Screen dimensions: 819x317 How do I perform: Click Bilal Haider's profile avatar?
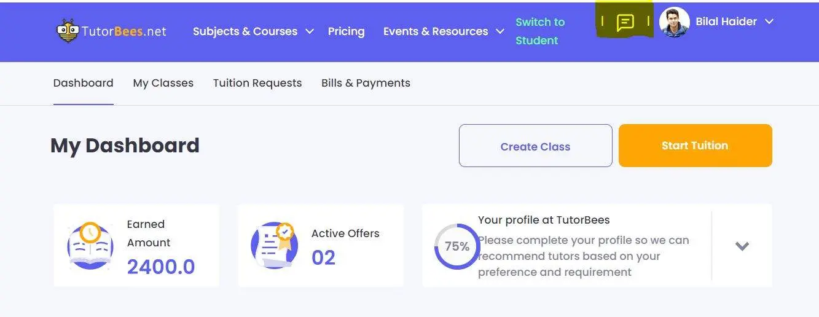[x=674, y=22]
